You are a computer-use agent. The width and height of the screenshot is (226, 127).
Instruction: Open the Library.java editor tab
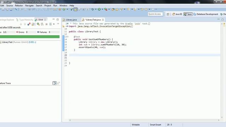point(70,20)
